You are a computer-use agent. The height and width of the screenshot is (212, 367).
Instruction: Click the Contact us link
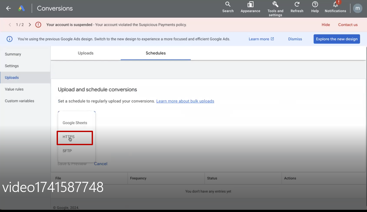pyautogui.click(x=348, y=25)
